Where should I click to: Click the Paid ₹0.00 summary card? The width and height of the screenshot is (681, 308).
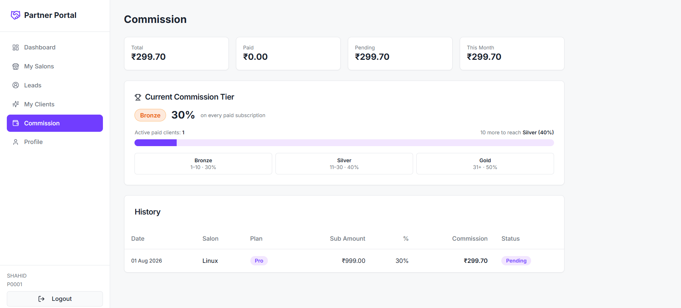[x=288, y=53]
